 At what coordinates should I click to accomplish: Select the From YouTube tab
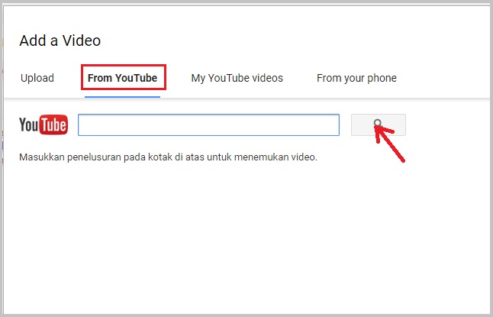pyautogui.click(x=122, y=78)
